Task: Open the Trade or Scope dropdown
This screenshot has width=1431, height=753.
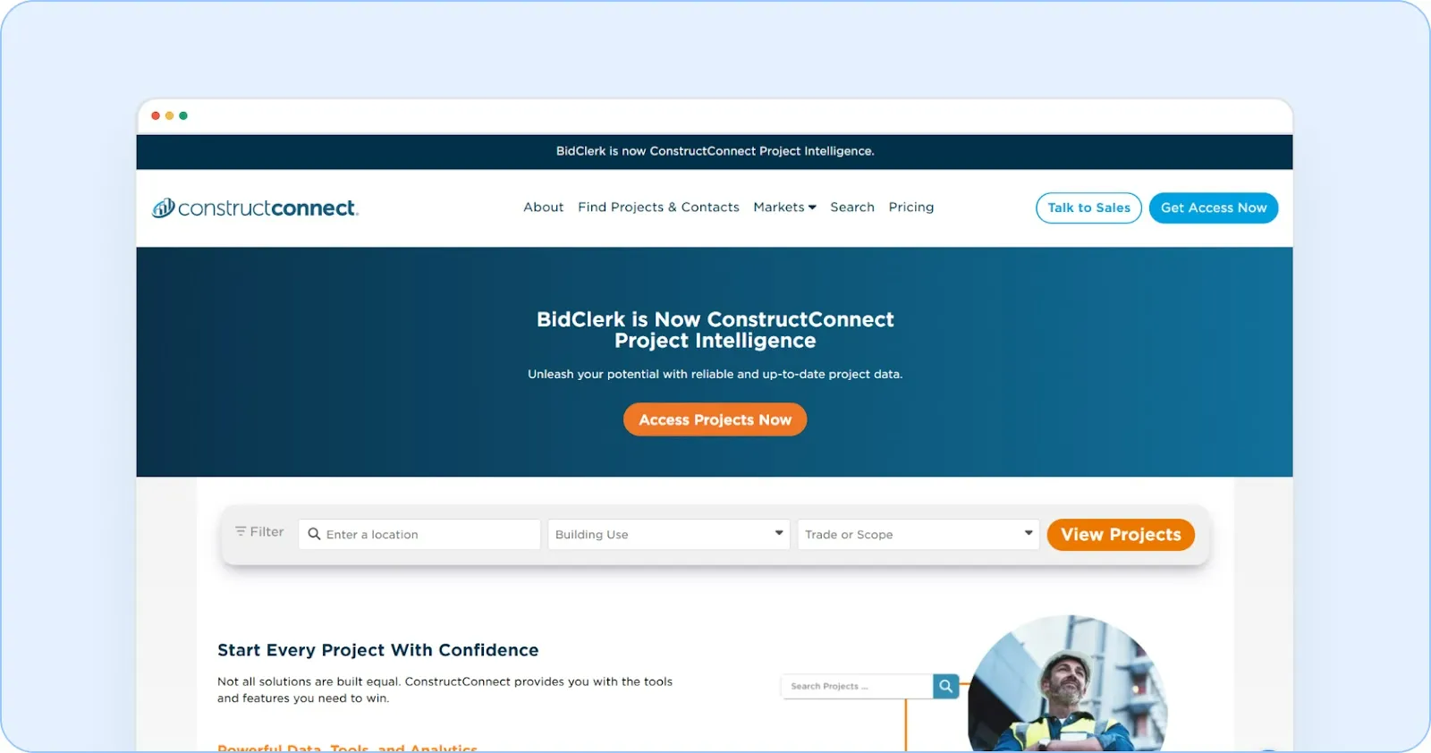Action: click(919, 534)
